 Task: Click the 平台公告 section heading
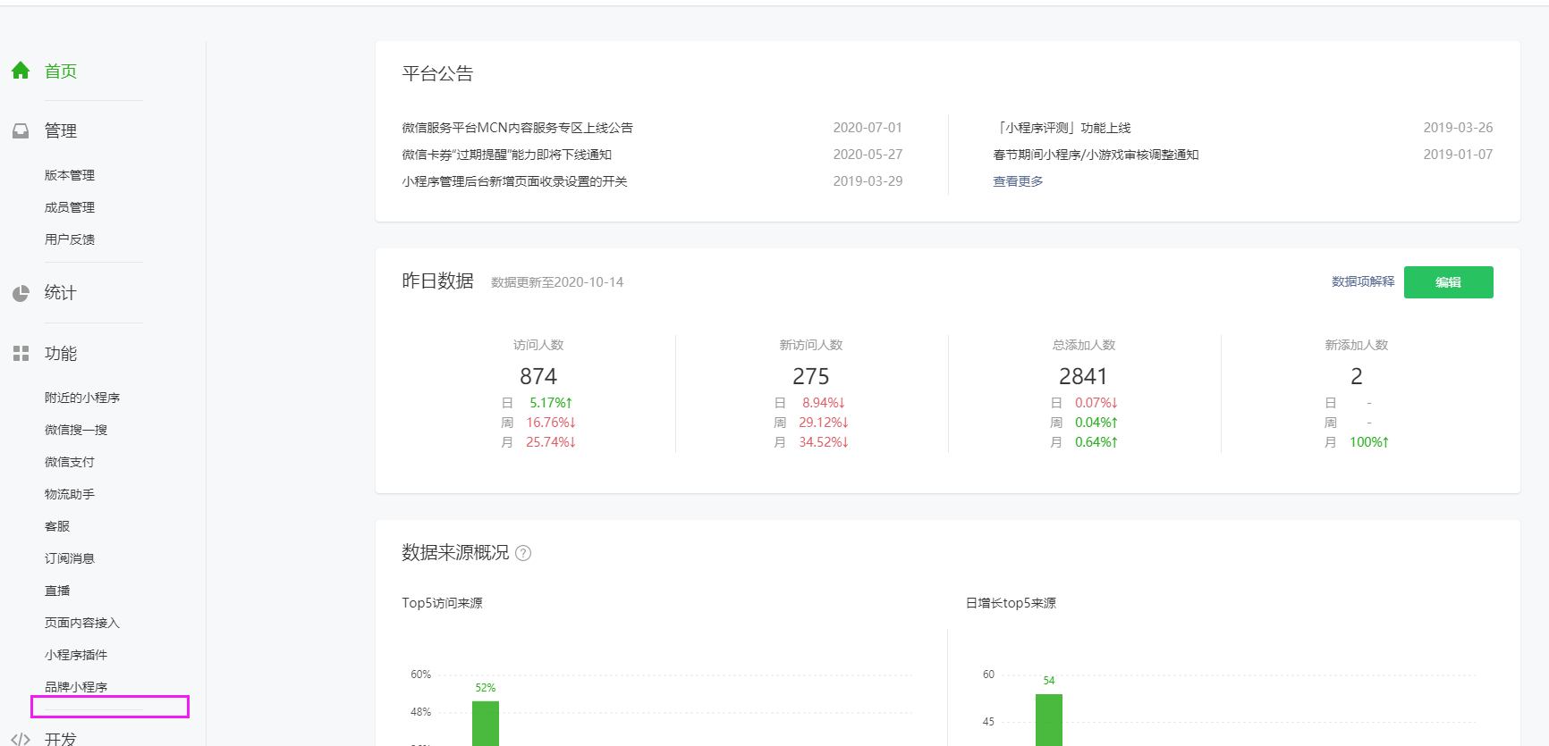pyautogui.click(x=437, y=73)
